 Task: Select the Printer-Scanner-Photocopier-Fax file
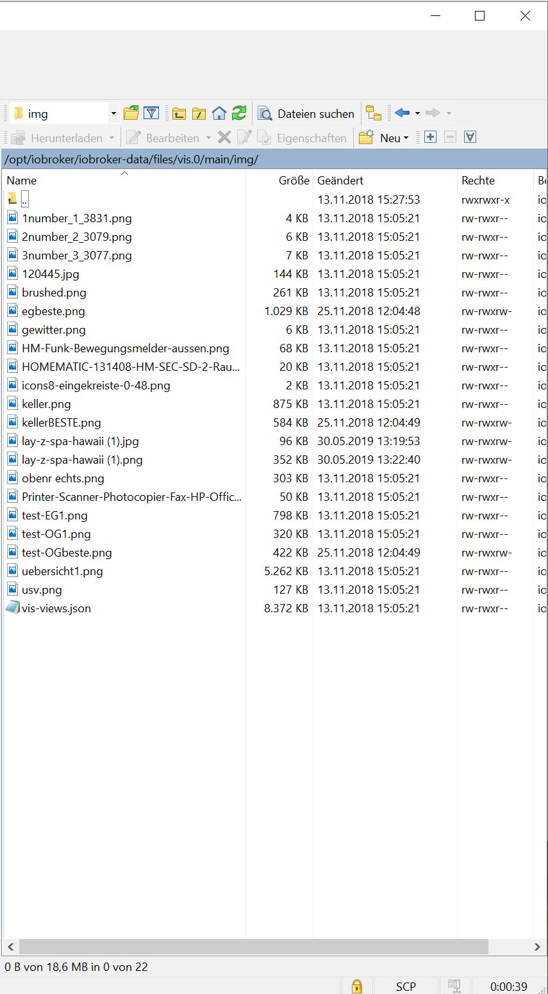(x=131, y=497)
